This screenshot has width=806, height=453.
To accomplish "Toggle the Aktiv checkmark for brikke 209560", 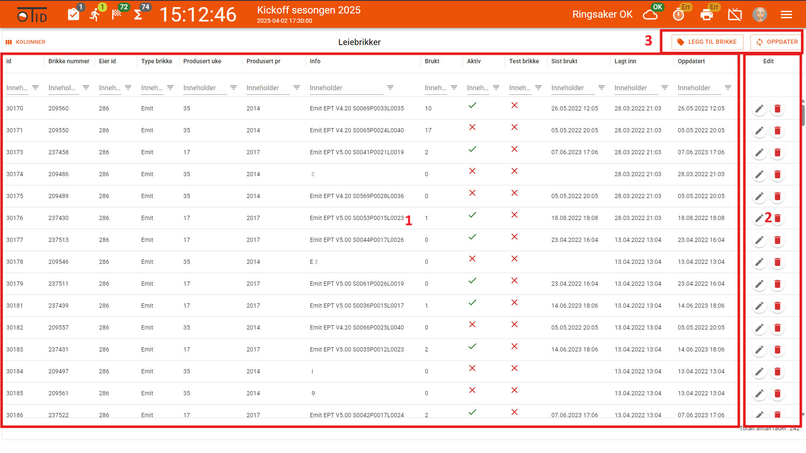I will (x=473, y=105).
